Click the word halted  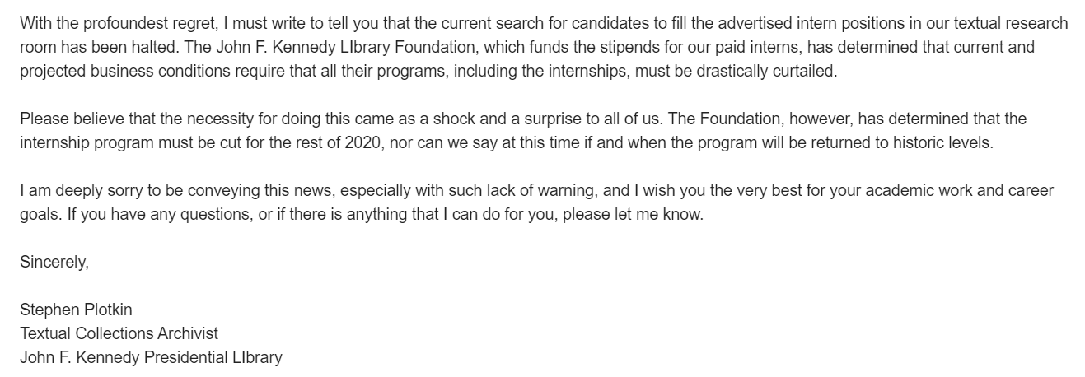pos(157,47)
